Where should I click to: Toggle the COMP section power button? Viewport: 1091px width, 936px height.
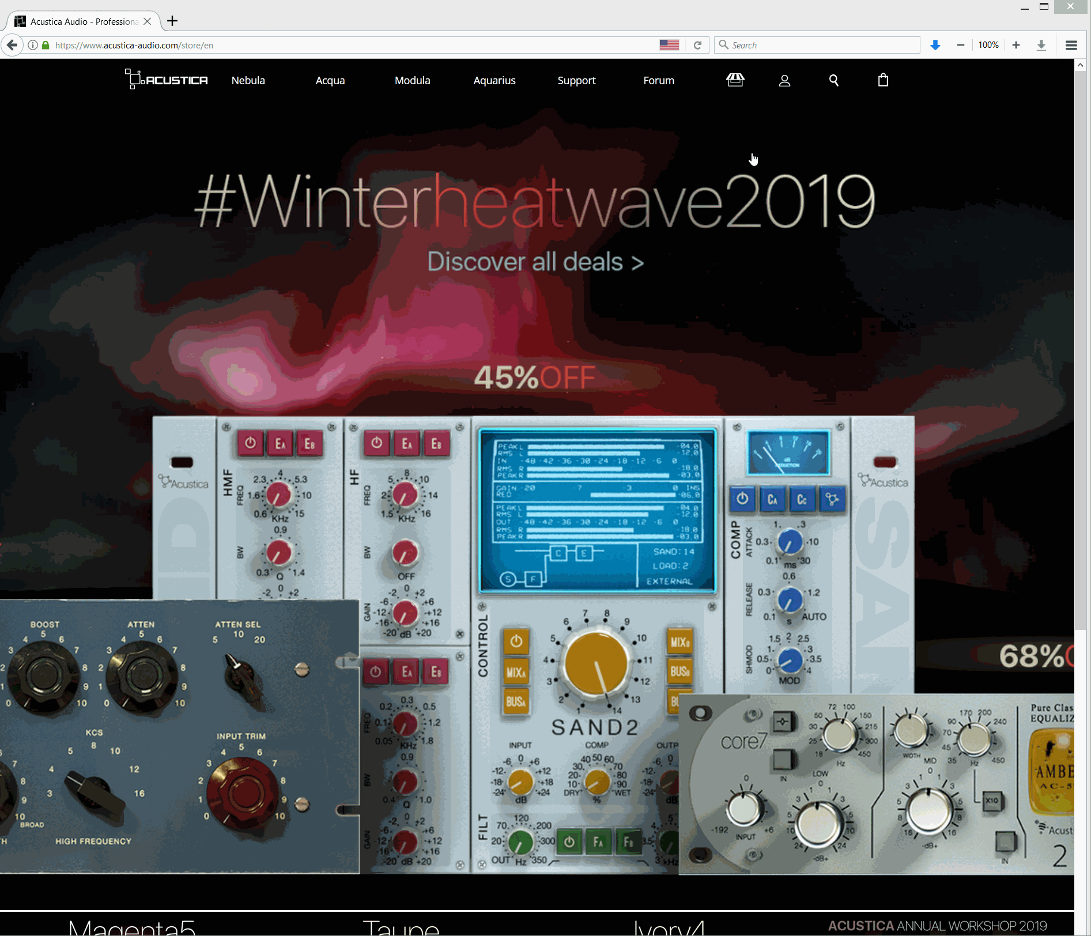tap(742, 499)
